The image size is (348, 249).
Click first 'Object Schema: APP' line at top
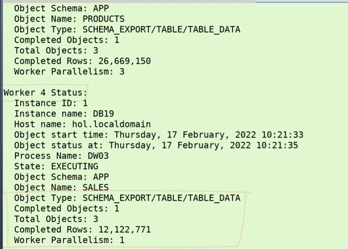(62, 9)
